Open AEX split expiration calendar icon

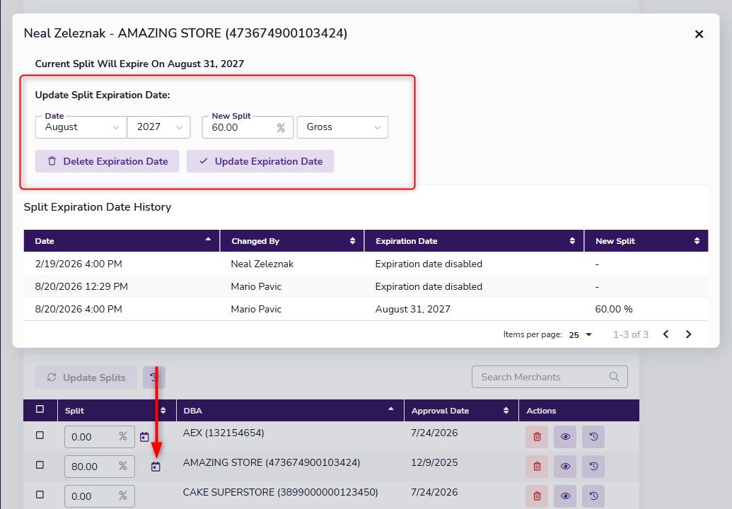(145, 437)
